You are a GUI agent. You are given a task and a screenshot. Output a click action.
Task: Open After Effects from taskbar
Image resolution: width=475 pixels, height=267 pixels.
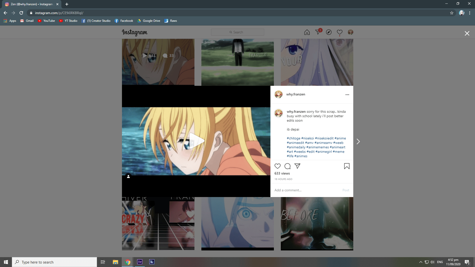(140, 262)
